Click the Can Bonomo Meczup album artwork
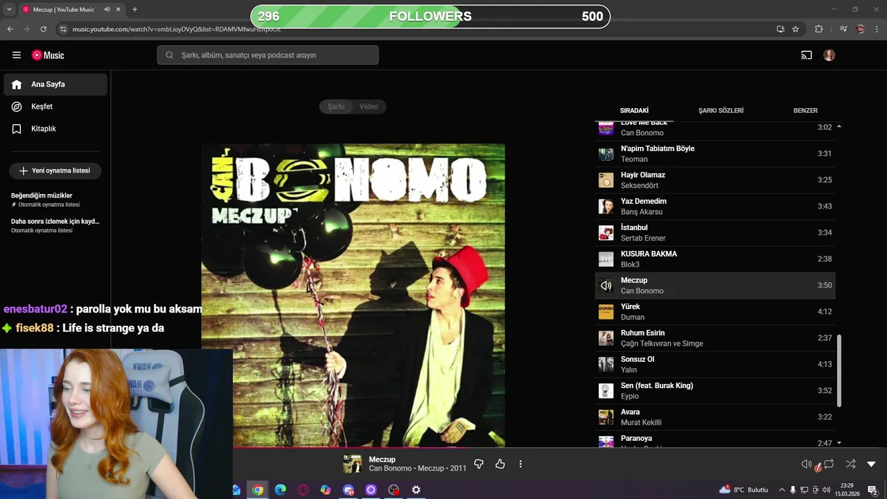This screenshot has height=499, width=887. (x=353, y=295)
